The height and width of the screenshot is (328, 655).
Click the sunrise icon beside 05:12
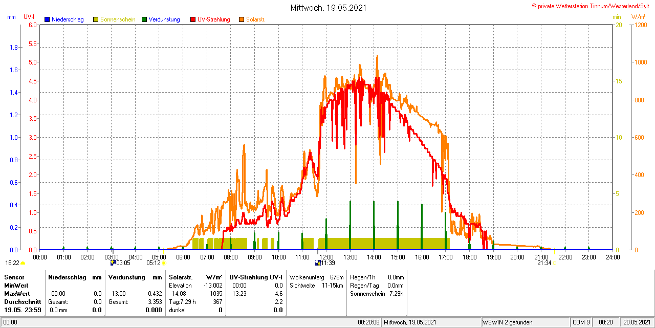pyautogui.click(x=164, y=263)
